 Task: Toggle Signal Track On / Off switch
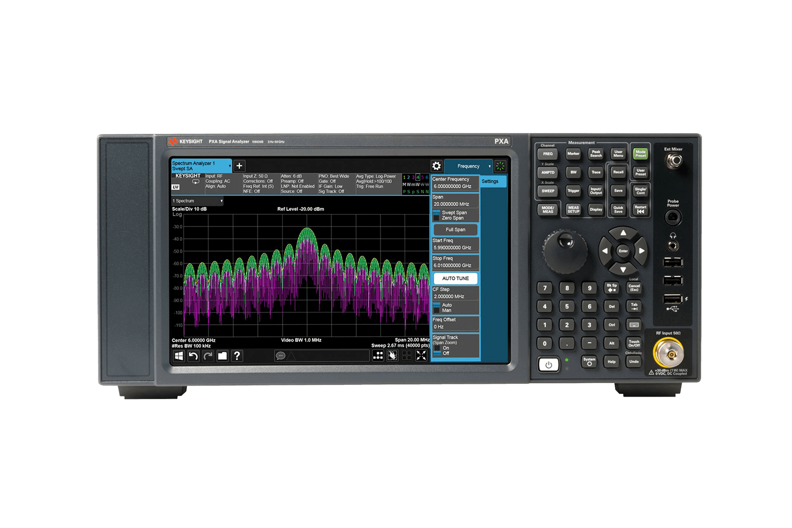click(437, 351)
